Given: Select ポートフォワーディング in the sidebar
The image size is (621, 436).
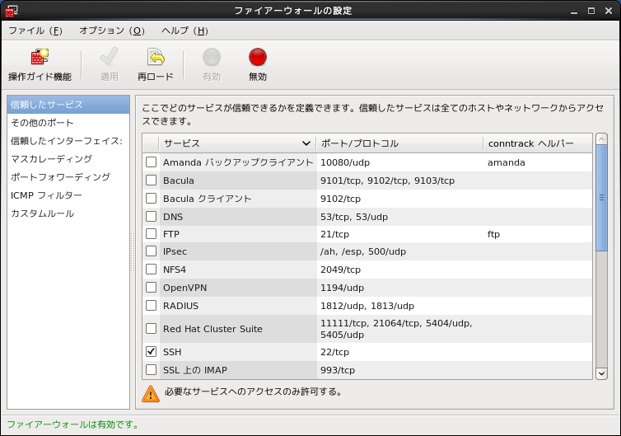Looking at the screenshot, I should click(x=60, y=177).
